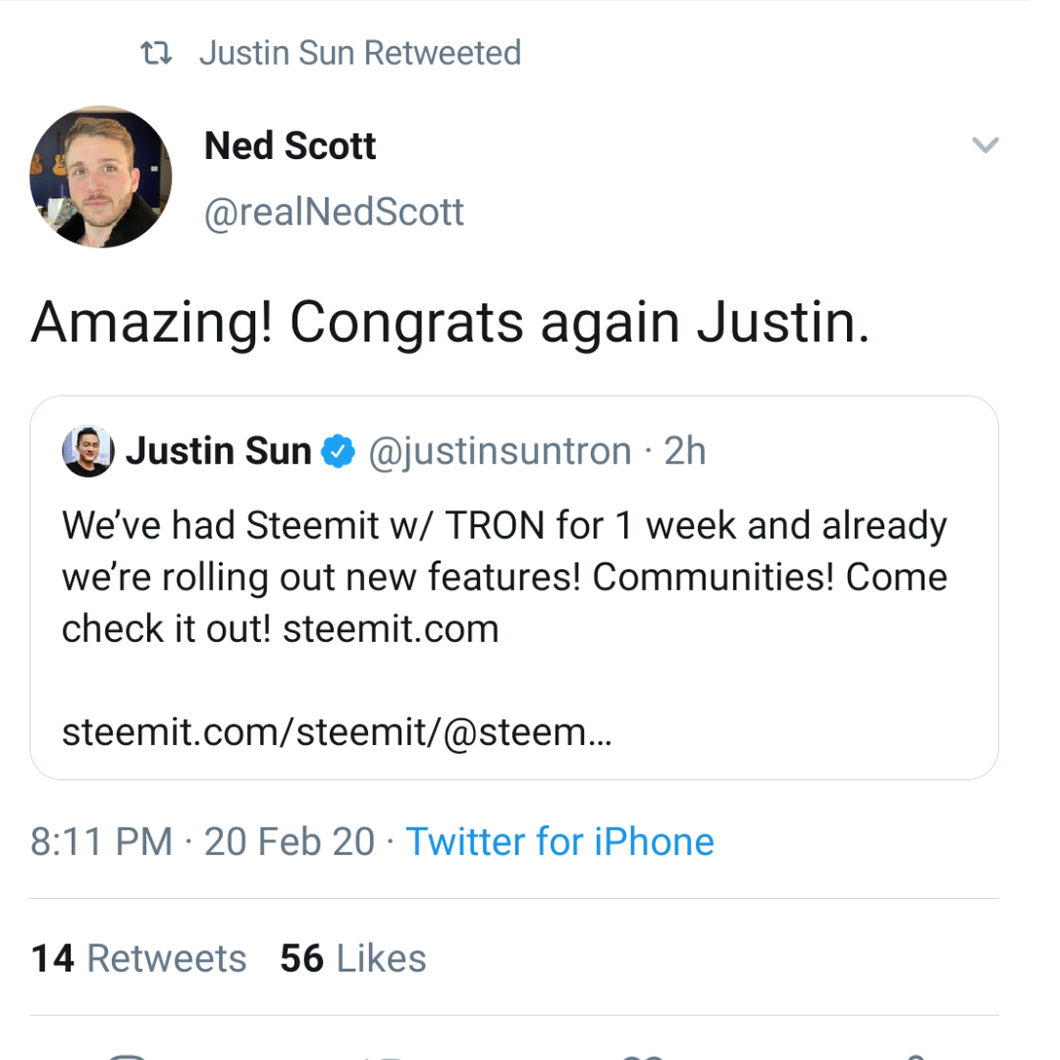Open the @justinsuntron handle
The width and height of the screenshot is (1060, 1060).
[500, 451]
